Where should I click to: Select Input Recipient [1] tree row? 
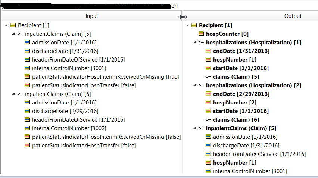click(34, 25)
